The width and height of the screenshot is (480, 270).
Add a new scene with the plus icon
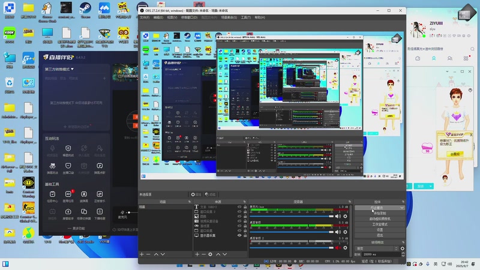click(142, 254)
